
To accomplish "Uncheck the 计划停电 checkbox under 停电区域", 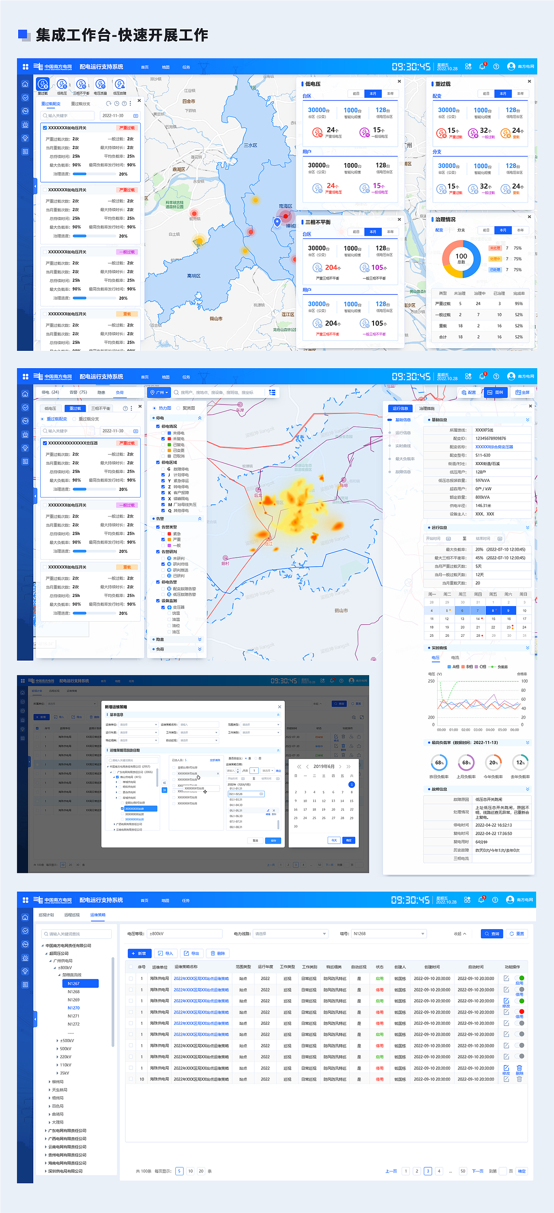I will pyautogui.click(x=163, y=475).
